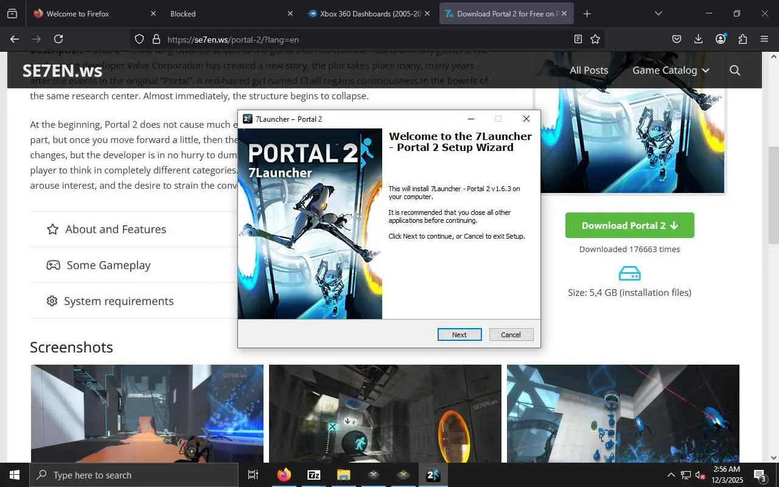
Task: Select the 7Launcher Portal 2 taskbar icon
Action: pyautogui.click(x=433, y=475)
